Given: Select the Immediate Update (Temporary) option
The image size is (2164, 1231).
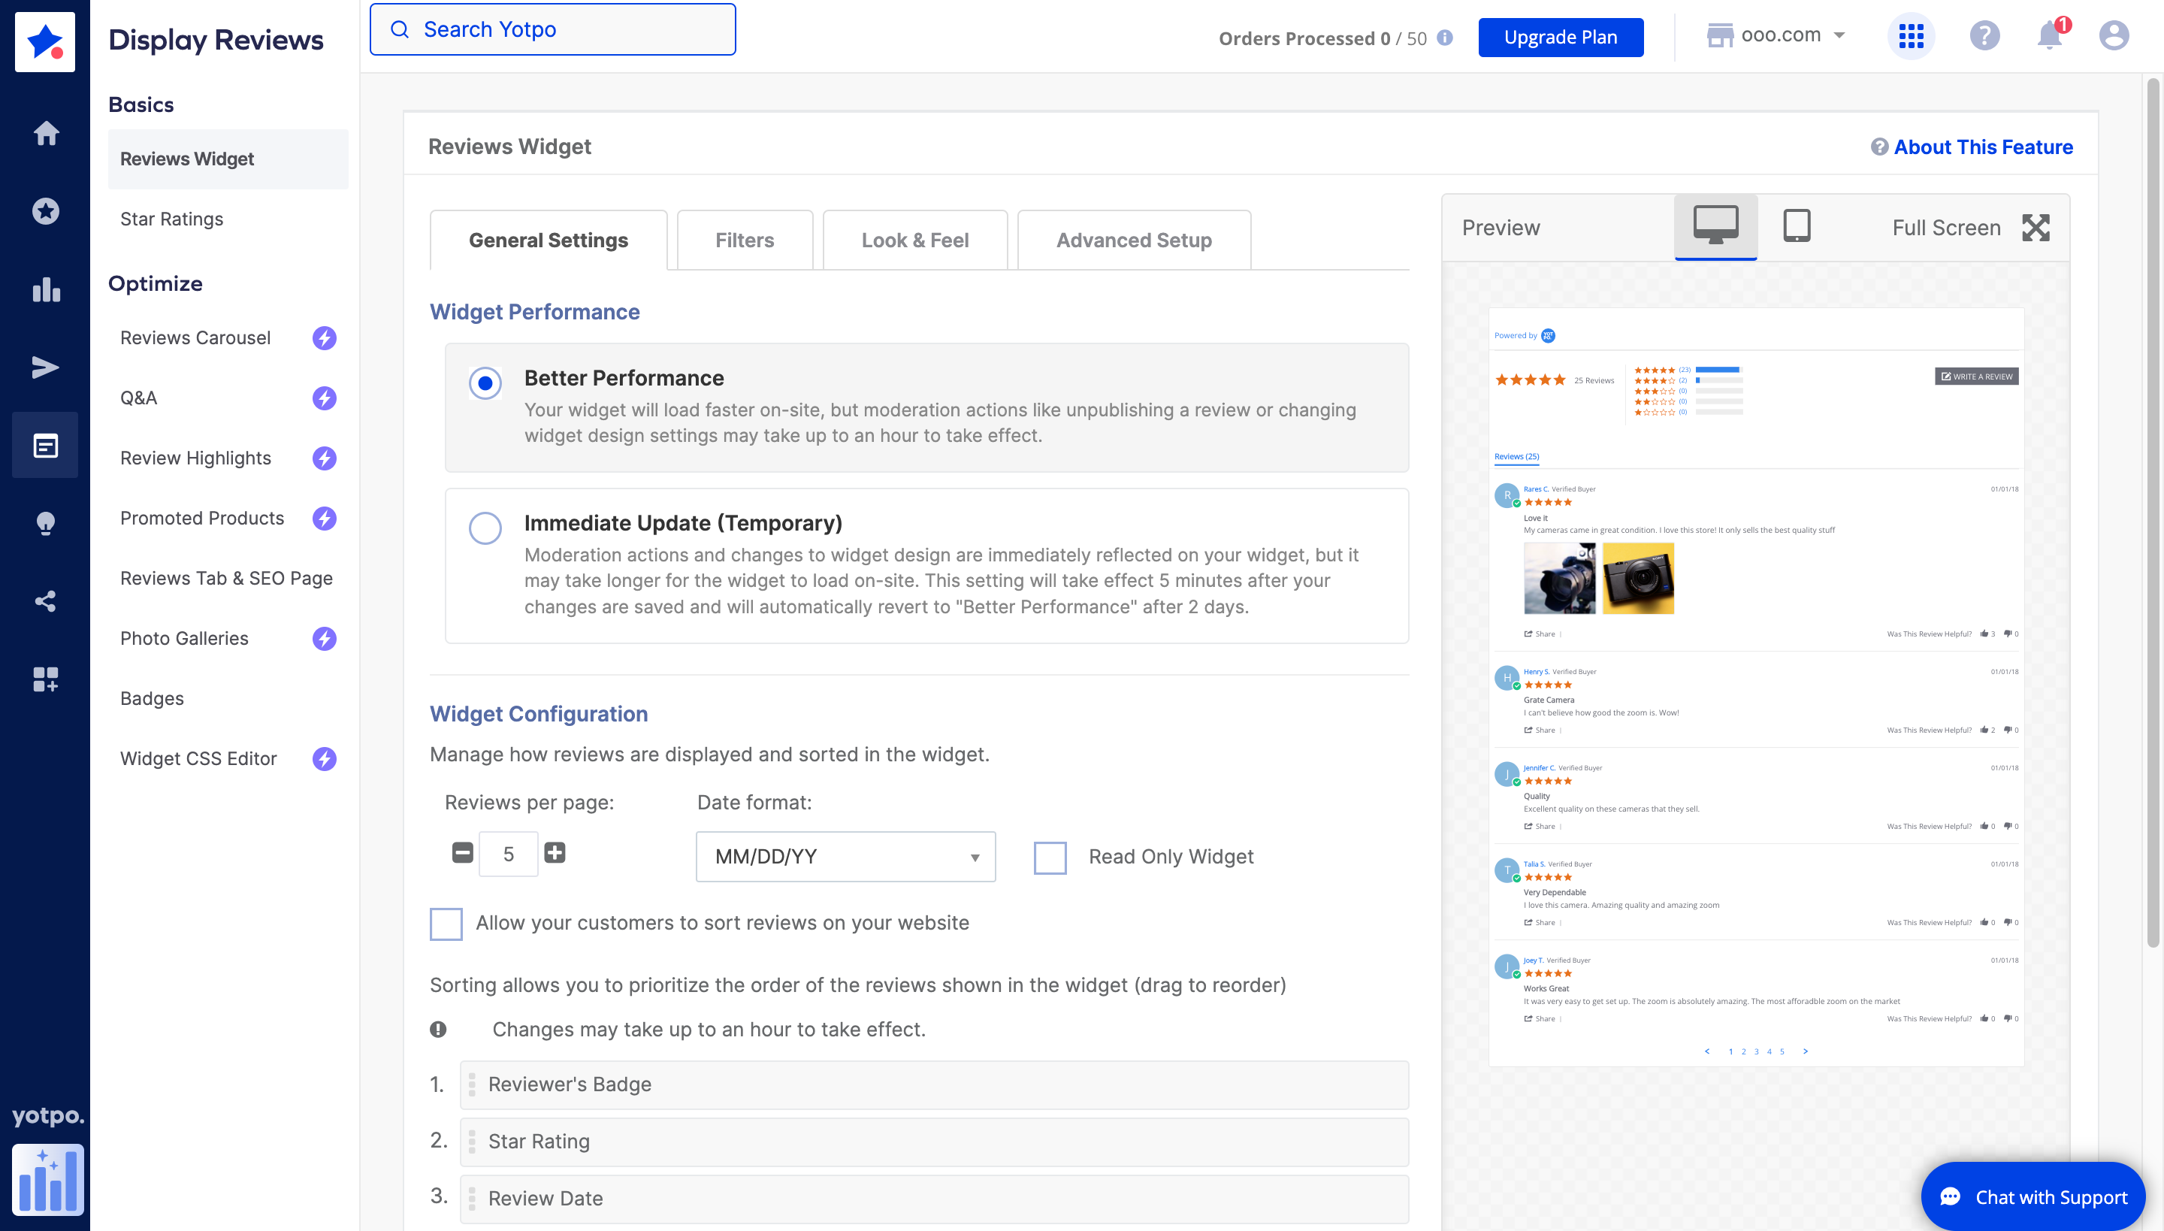Looking at the screenshot, I should (x=485, y=528).
